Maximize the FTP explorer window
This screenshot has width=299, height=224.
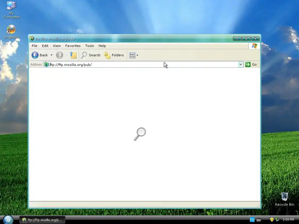point(246,39)
